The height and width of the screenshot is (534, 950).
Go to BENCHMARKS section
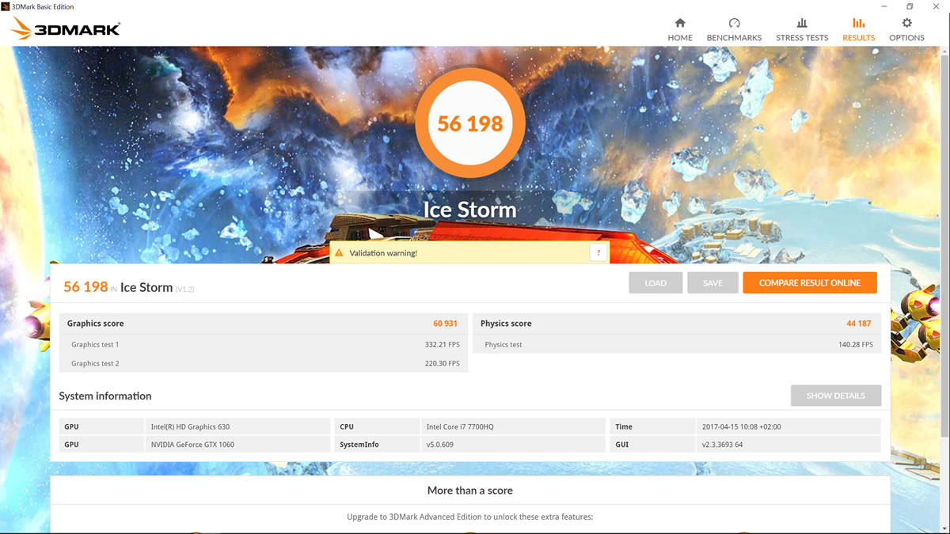coord(734,29)
